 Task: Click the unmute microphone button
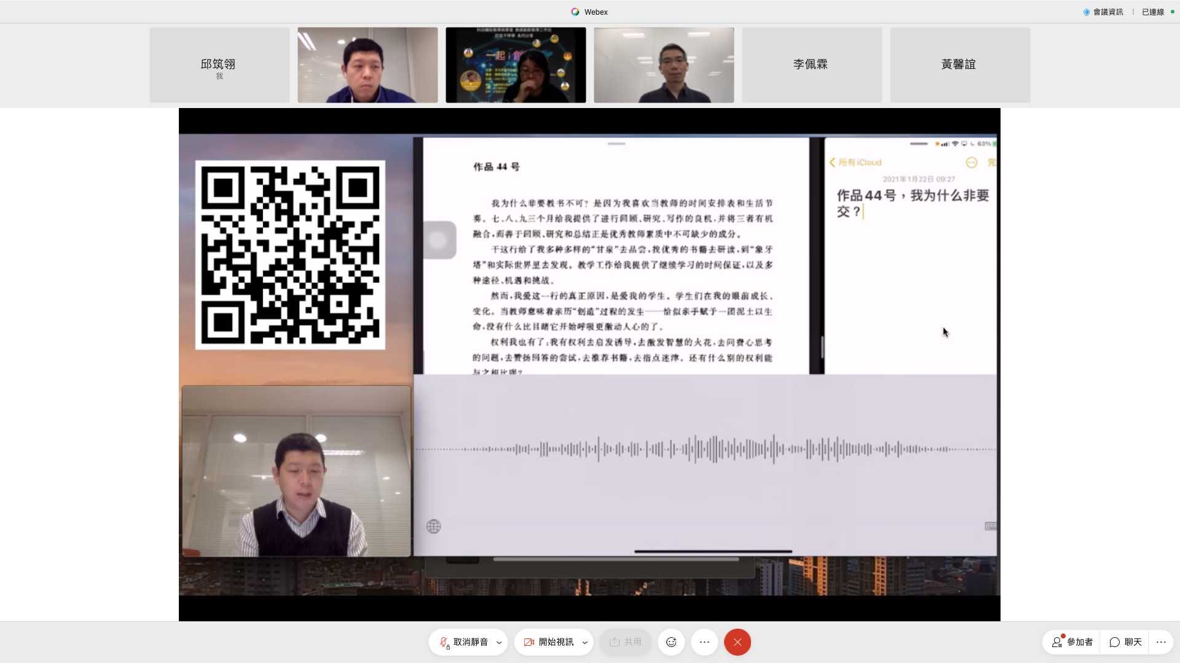(463, 642)
